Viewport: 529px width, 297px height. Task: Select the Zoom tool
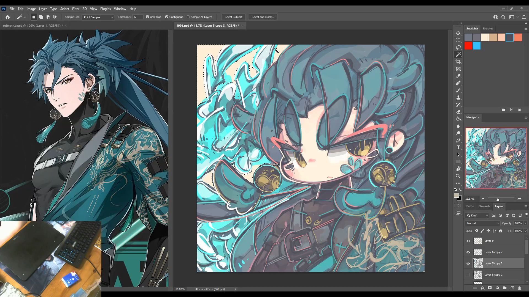(458, 176)
